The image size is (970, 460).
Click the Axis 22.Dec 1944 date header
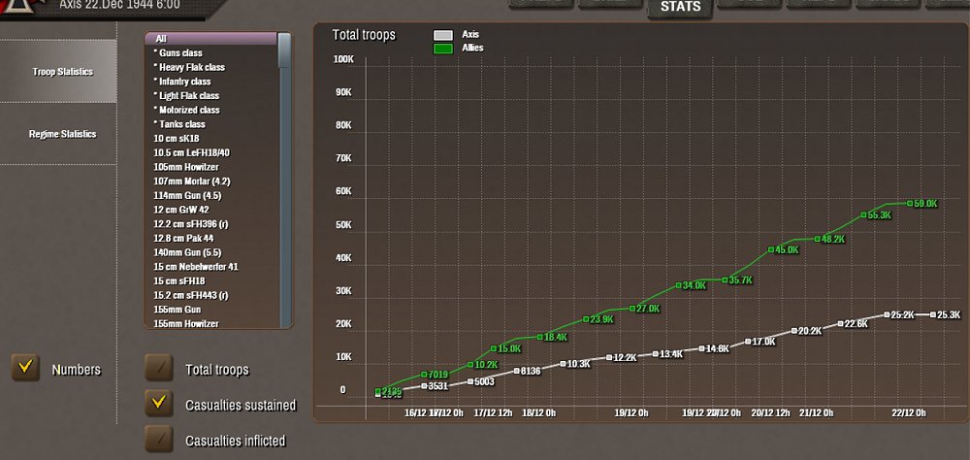[119, 5]
